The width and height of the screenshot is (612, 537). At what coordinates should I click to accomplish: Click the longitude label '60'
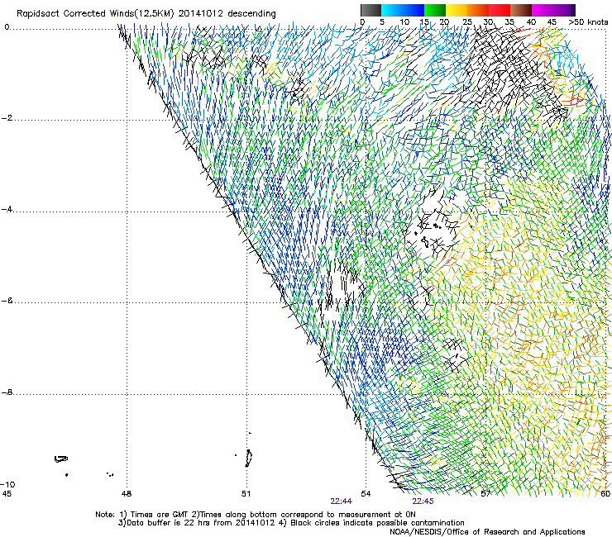[x=605, y=494]
